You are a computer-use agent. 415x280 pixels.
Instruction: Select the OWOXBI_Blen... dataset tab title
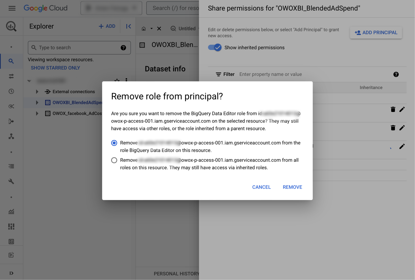click(175, 45)
